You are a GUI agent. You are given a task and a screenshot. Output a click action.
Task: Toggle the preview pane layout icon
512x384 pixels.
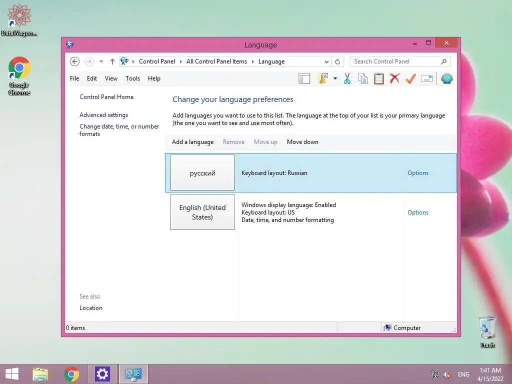coord(304,78)
